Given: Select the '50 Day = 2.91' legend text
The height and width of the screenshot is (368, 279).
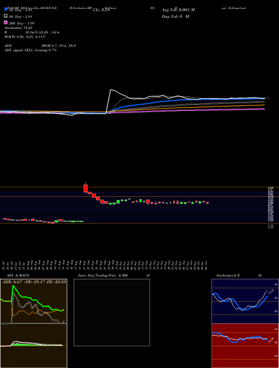Looking at the screenshot, I should pos(21,17).
